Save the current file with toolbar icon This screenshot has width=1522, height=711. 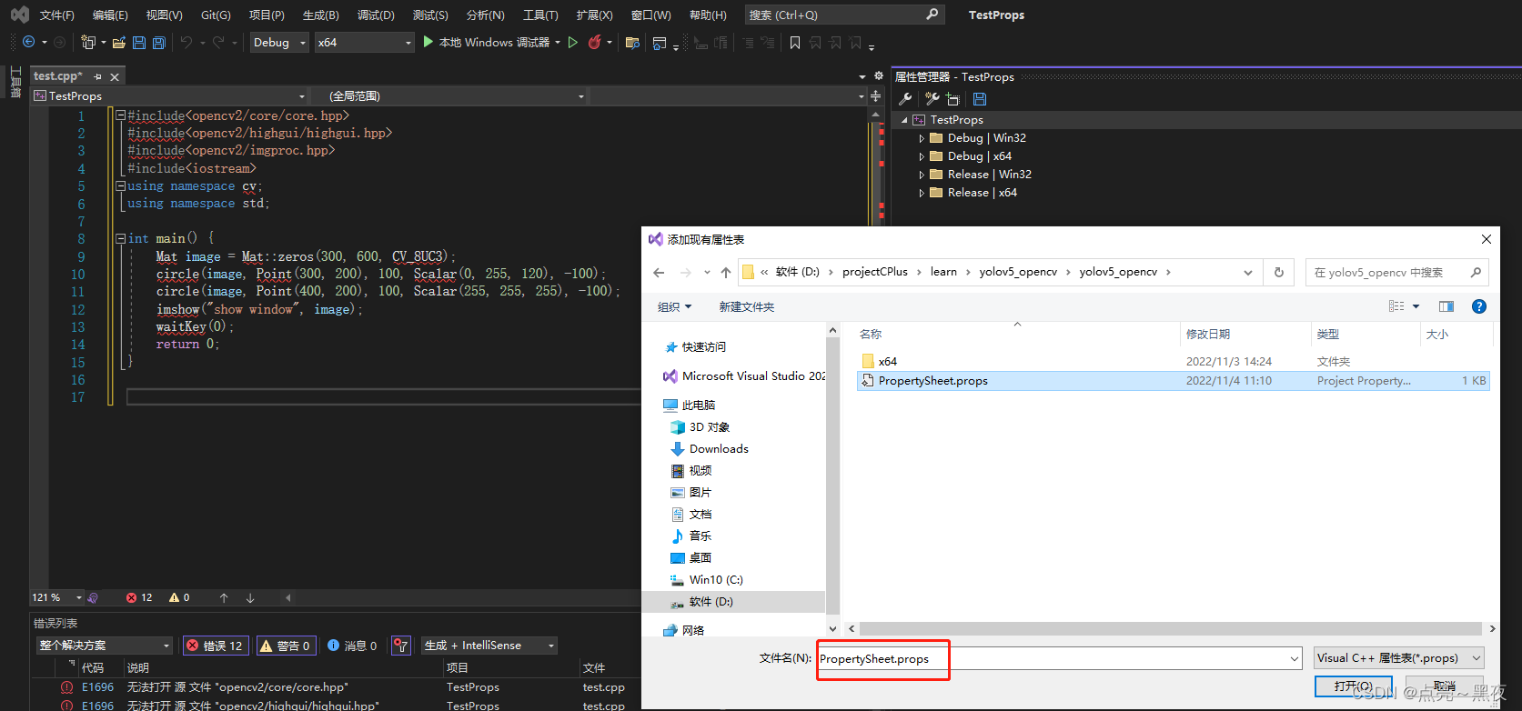(139, 43)
